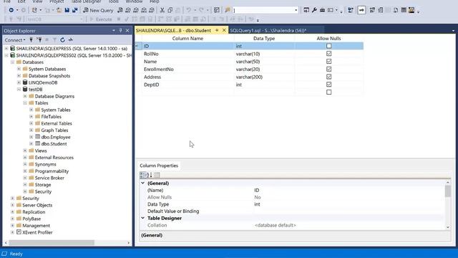This screenshot has height=258, width=458.
Task: Click the Analysis Services MDX Query icon
Action: [x=128, y=10]
